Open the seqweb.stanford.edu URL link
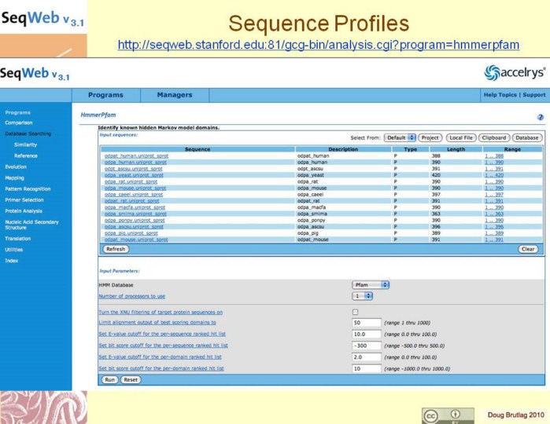 coord(319,45)
